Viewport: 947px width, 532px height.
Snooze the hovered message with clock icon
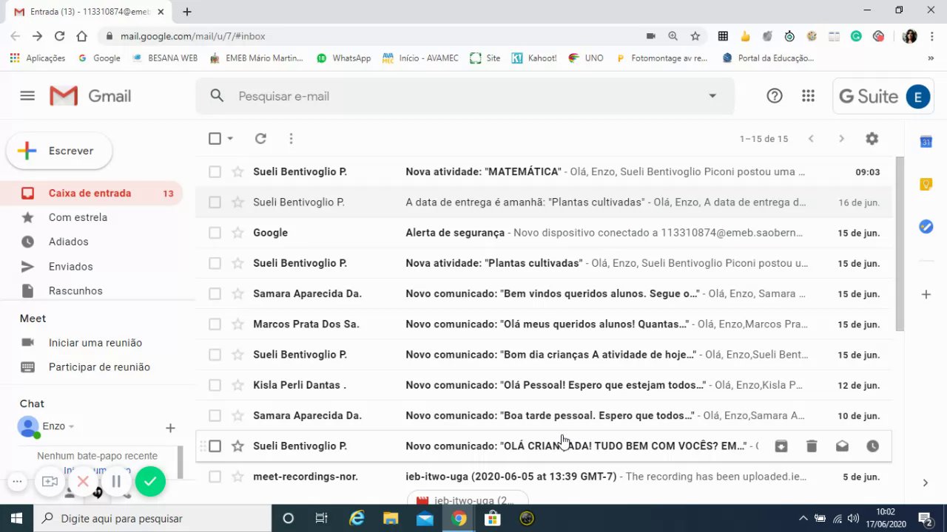(x=872, y=446)
